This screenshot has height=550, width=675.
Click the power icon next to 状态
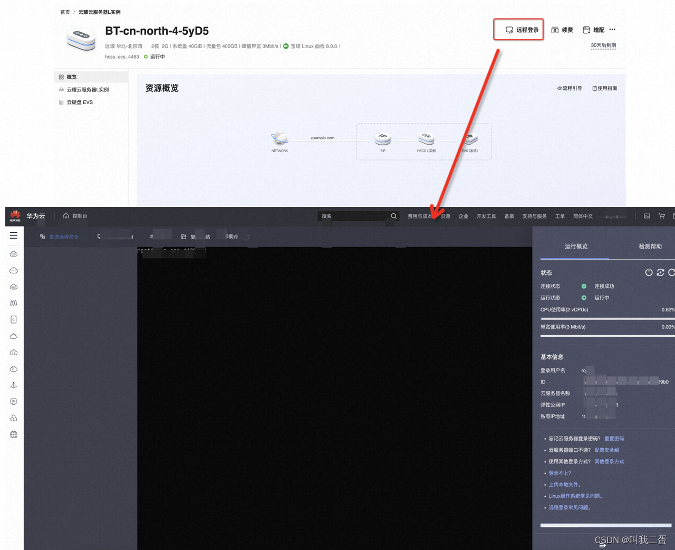[x=649, y=272]
